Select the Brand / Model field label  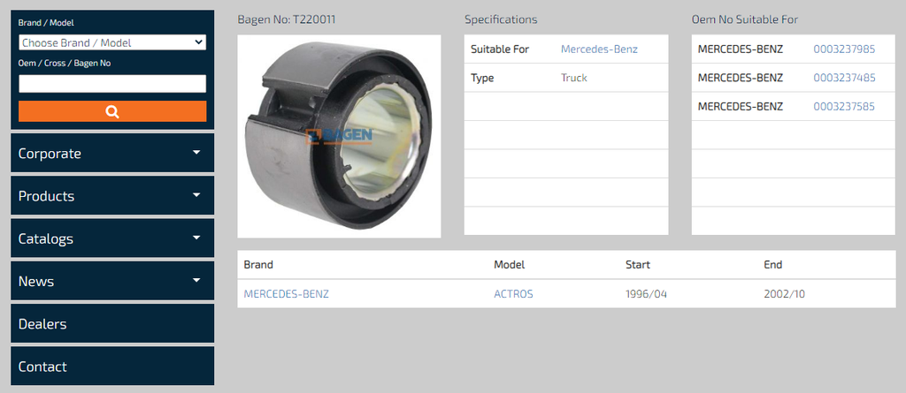coord(46,23)
